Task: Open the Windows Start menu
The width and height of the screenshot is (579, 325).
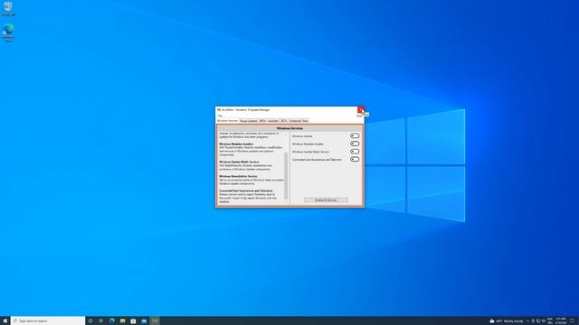Action: pos(5,321)
